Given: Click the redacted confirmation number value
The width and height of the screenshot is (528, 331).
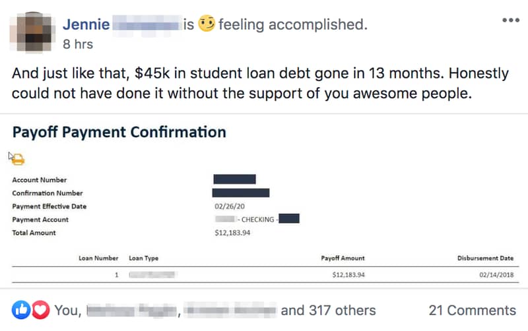Looking at the screenshot, I should [240, 193].
